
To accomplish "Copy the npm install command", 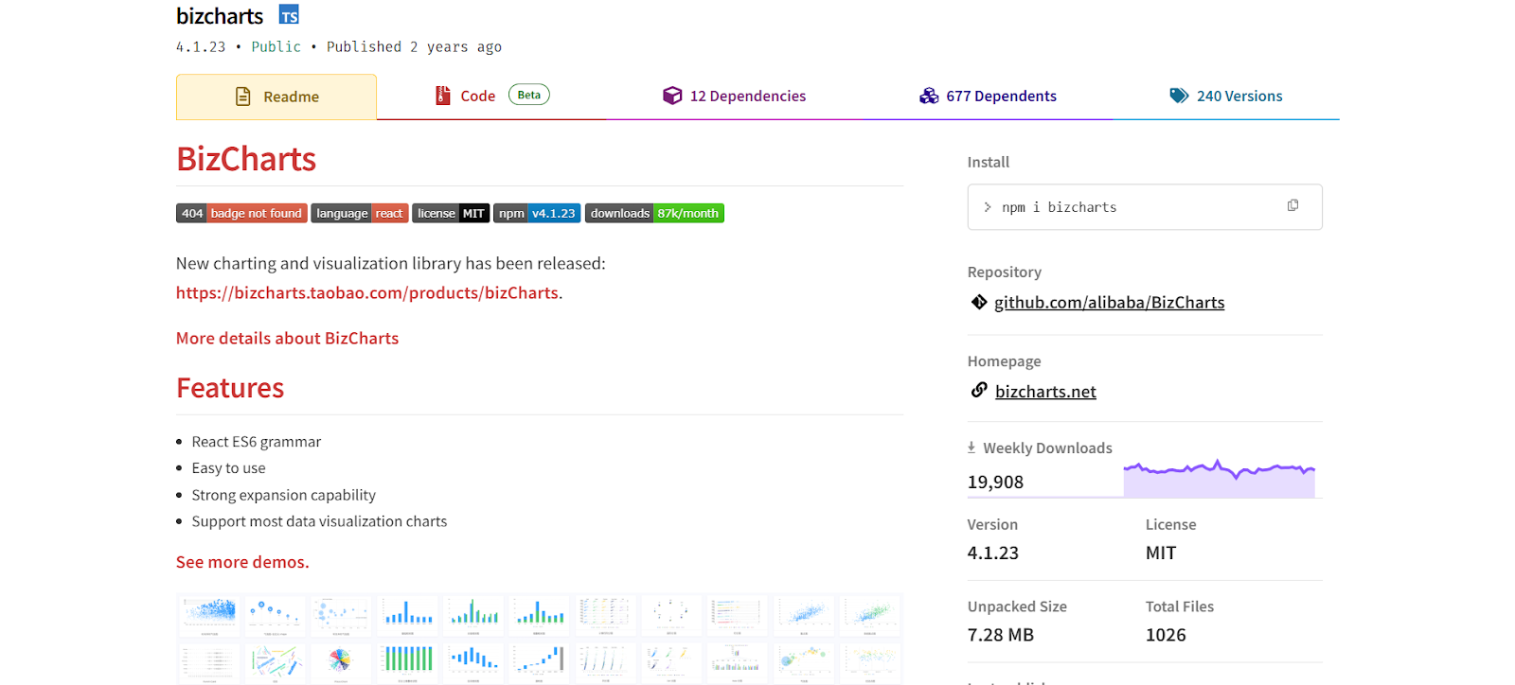I will 1292,206.
